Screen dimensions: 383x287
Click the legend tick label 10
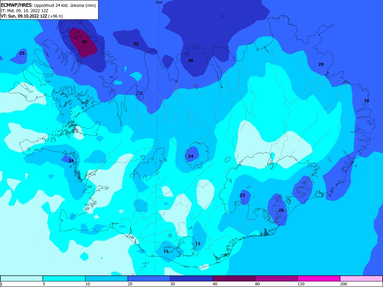coord(88,284)
